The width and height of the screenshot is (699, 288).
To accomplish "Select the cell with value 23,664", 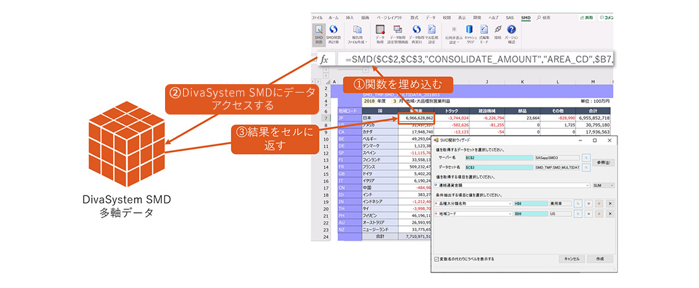I will point(523,118).
